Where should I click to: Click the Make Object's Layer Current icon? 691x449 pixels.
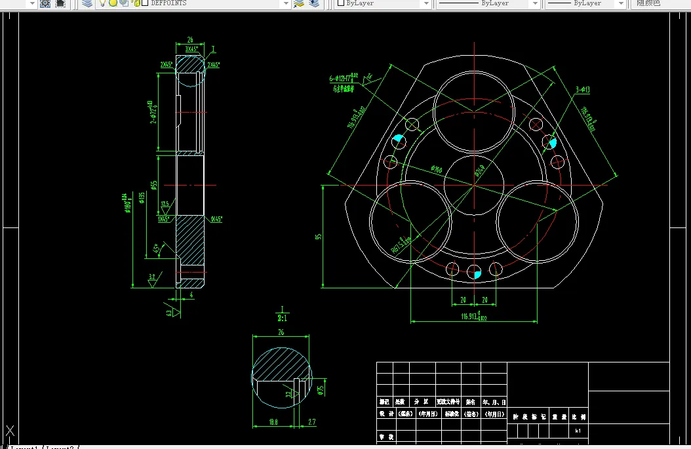(299, 3)
